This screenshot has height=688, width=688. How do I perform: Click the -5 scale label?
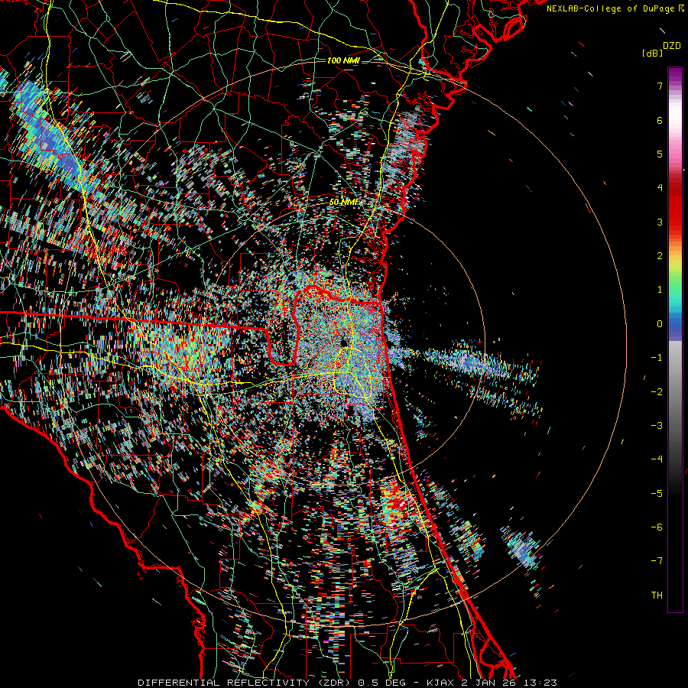(x=657, y=494)
